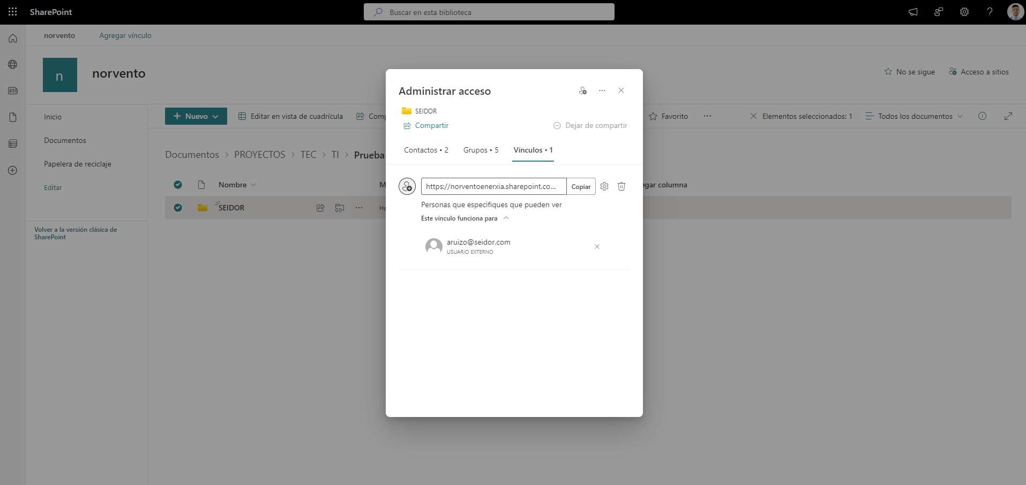Screen dimensions: 1026x485
Task: Click the norvento top navigation link
Action: pyautogui.click(x=59, y=35)
